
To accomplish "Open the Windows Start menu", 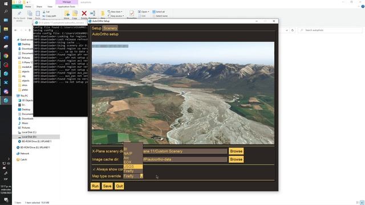I will [6, 4].
